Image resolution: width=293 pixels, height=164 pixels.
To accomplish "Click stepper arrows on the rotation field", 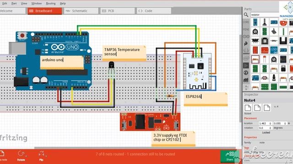I will click(270, 128).
